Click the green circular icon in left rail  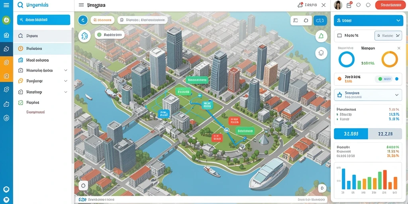tap(6, 20)
